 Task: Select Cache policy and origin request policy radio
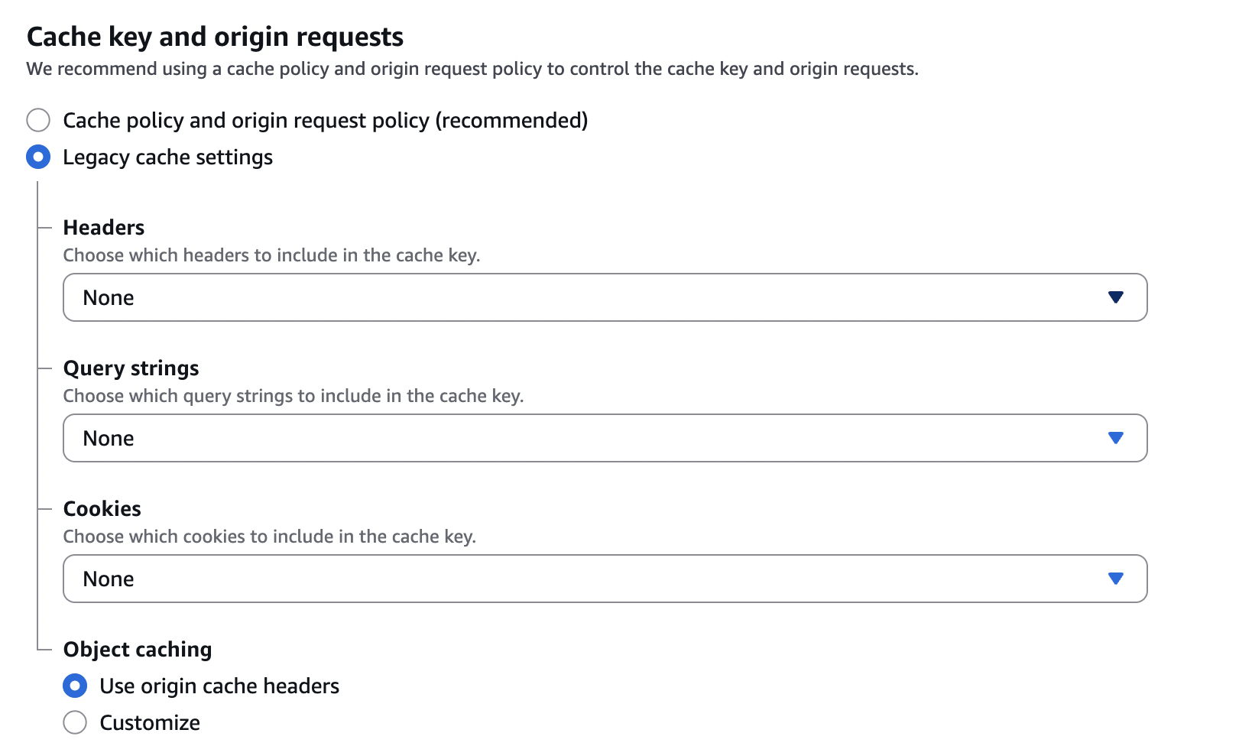click(x=38, y=120)
